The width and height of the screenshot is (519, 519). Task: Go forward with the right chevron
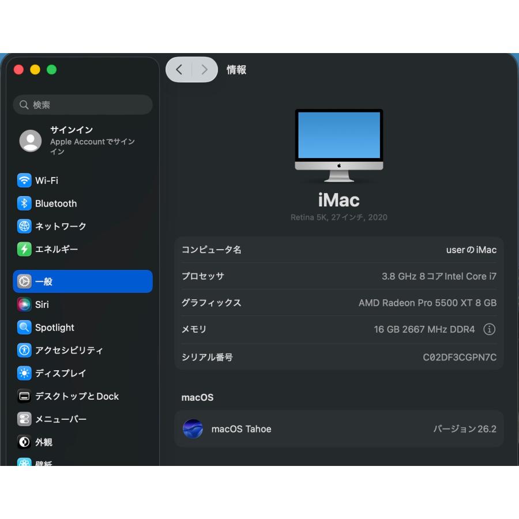[x=204, y=70]
